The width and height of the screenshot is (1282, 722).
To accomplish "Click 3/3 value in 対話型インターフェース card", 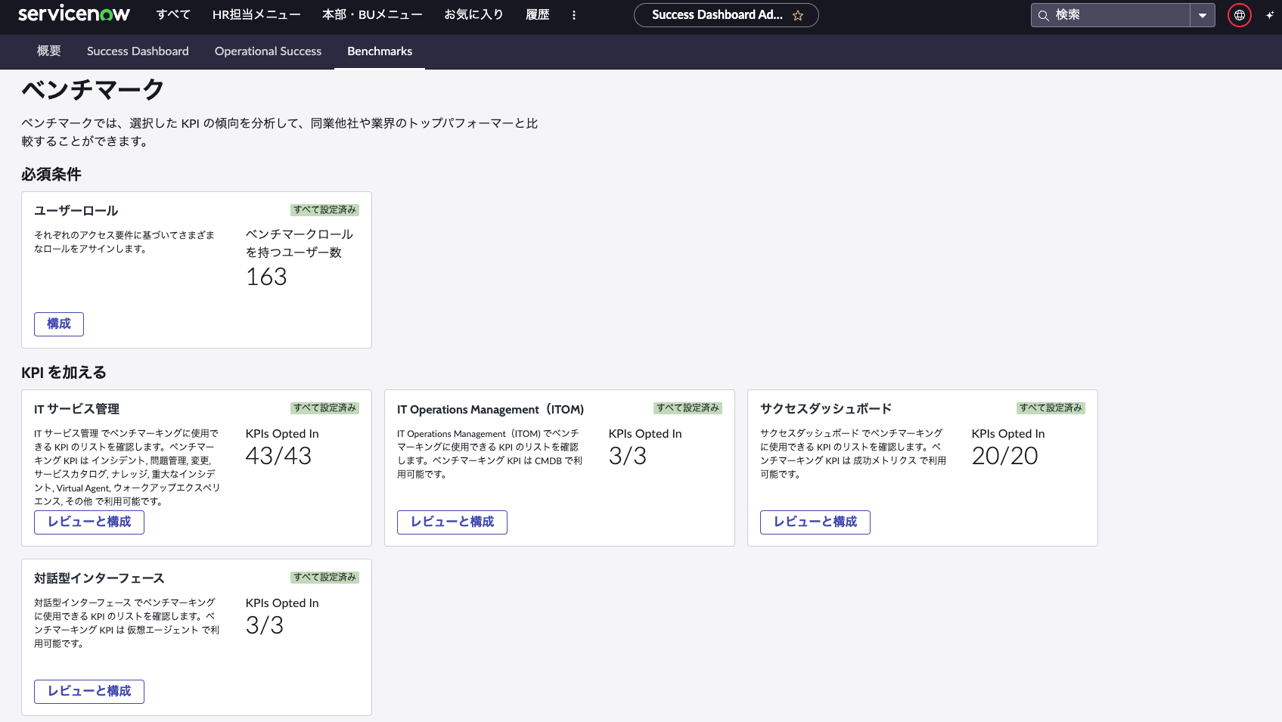I will coord(265,625).
